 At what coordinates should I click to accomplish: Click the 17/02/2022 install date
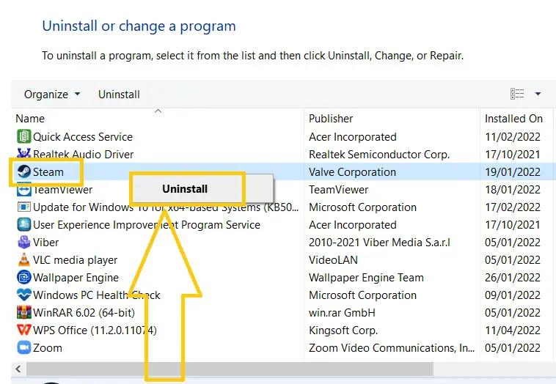point(513,207)
